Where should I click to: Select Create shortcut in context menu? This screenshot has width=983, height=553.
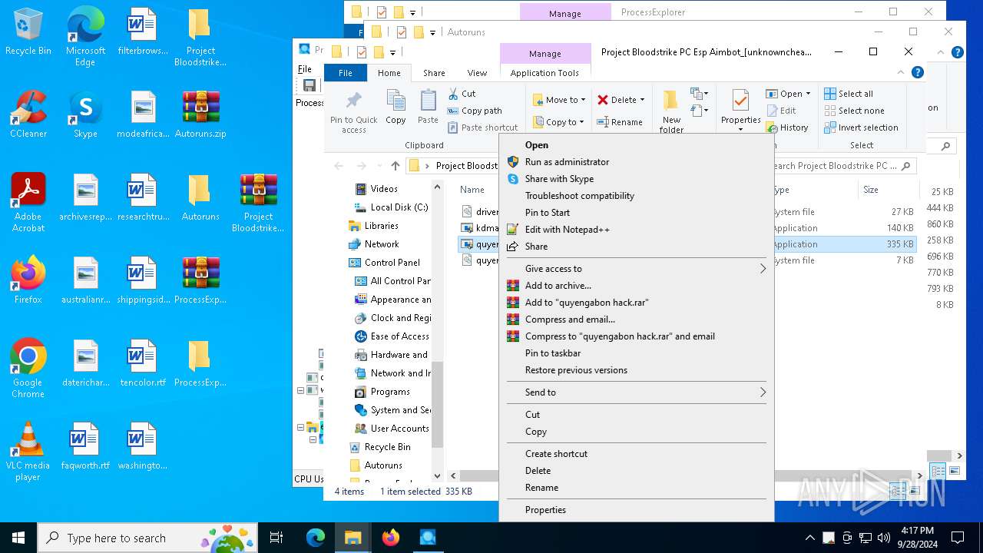637,454
